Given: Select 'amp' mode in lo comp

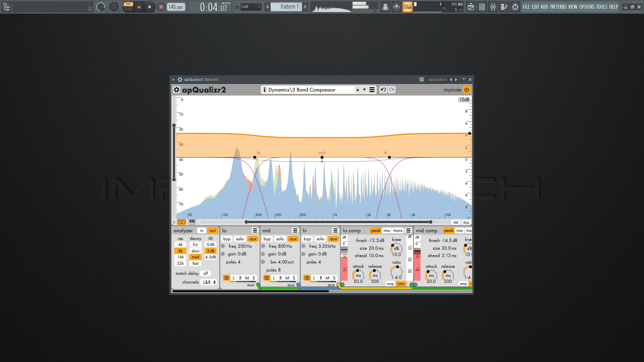Looking at the screenshot, I should 390,284.
